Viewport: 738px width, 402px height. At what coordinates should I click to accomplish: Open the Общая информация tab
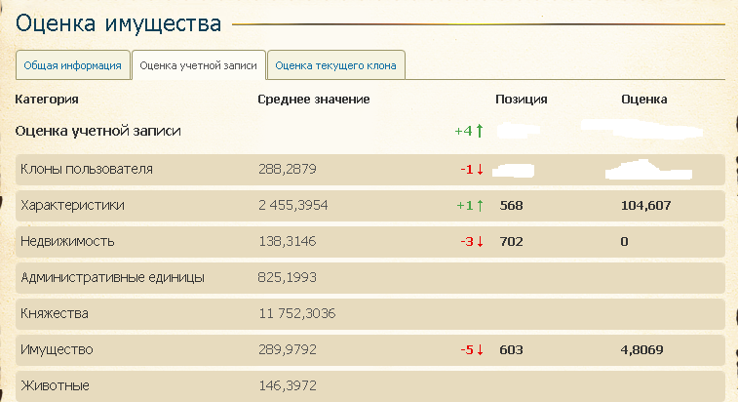tap(73, 65)
